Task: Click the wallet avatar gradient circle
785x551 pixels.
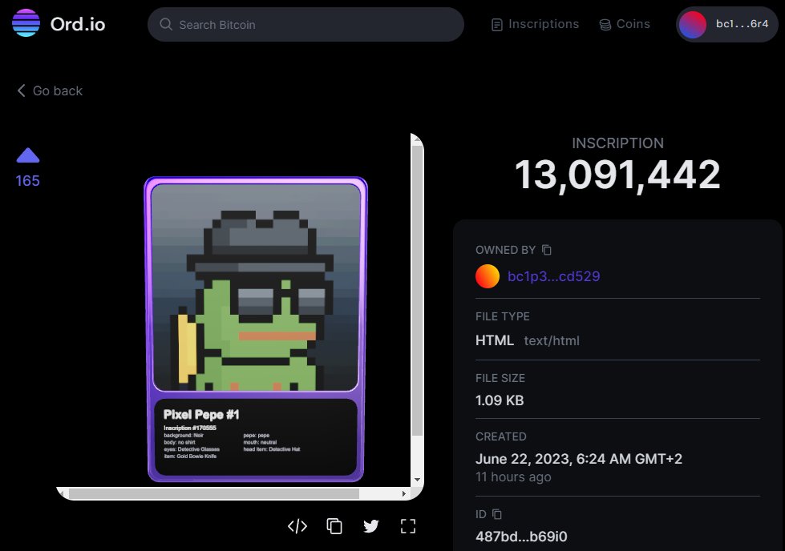Action: (x=692, y=24)
